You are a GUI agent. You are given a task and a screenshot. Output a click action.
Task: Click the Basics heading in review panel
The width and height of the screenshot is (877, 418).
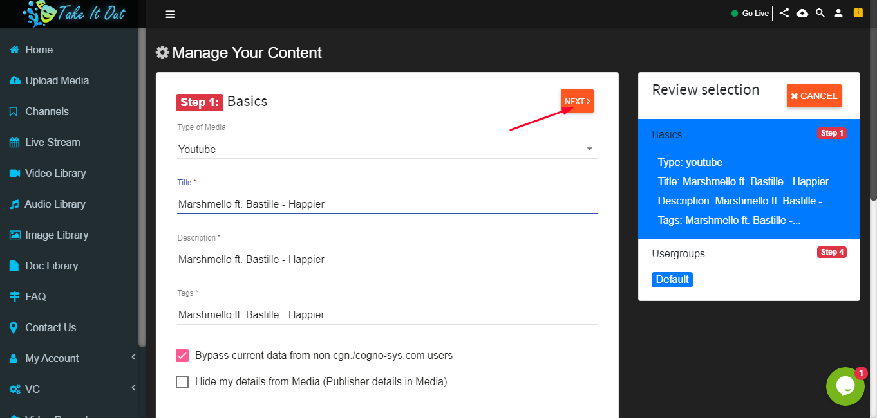click(x=667, y=134)
